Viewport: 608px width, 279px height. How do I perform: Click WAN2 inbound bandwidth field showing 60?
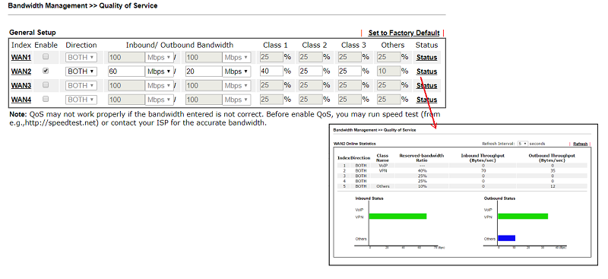click(126, 71)
